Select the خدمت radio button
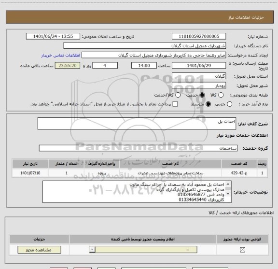The image size is (278, 269). tap(202, 95)
